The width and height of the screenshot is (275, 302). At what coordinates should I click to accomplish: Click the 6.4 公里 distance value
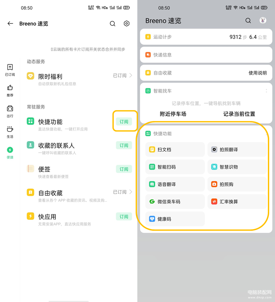(258, 37)
